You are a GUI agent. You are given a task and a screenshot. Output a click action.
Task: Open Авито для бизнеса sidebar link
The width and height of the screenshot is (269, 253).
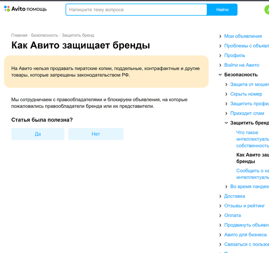(246, 235)
